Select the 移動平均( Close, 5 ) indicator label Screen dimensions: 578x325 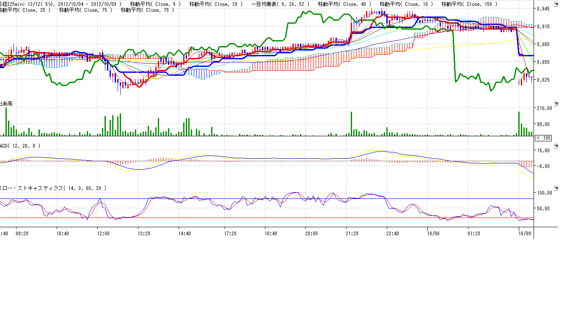(x=156, y=4)
